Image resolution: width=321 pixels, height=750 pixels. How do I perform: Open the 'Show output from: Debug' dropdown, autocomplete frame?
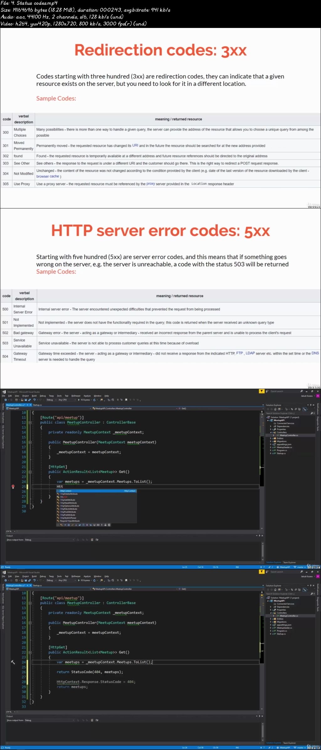[x=49, y=540]
